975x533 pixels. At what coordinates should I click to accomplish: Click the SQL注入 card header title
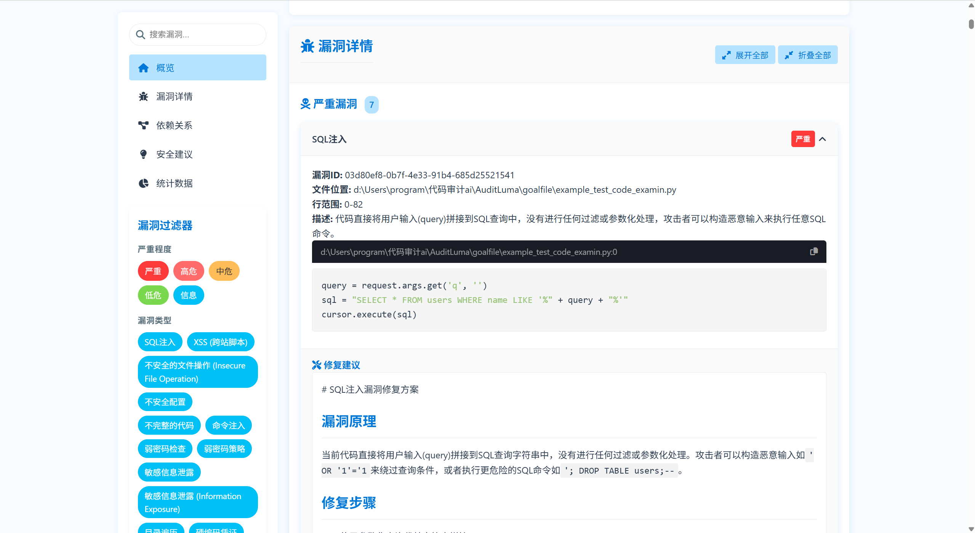[329, 139]
